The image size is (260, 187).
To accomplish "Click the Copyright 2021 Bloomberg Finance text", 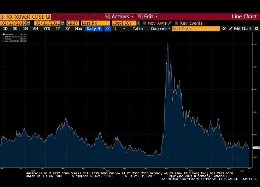I will point(200,176).
